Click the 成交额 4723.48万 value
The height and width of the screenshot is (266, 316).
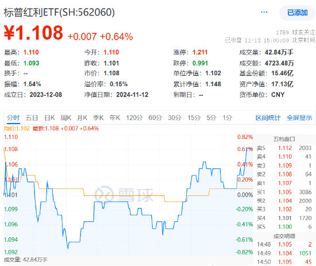point(279,63)
